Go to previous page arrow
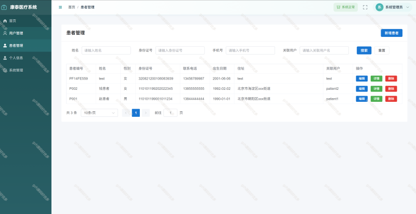416x214 pixels. coord(126,113)
